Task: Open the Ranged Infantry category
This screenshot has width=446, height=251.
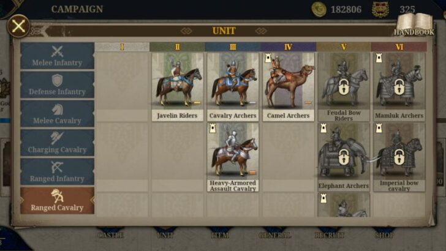Action: coord(57,171)
